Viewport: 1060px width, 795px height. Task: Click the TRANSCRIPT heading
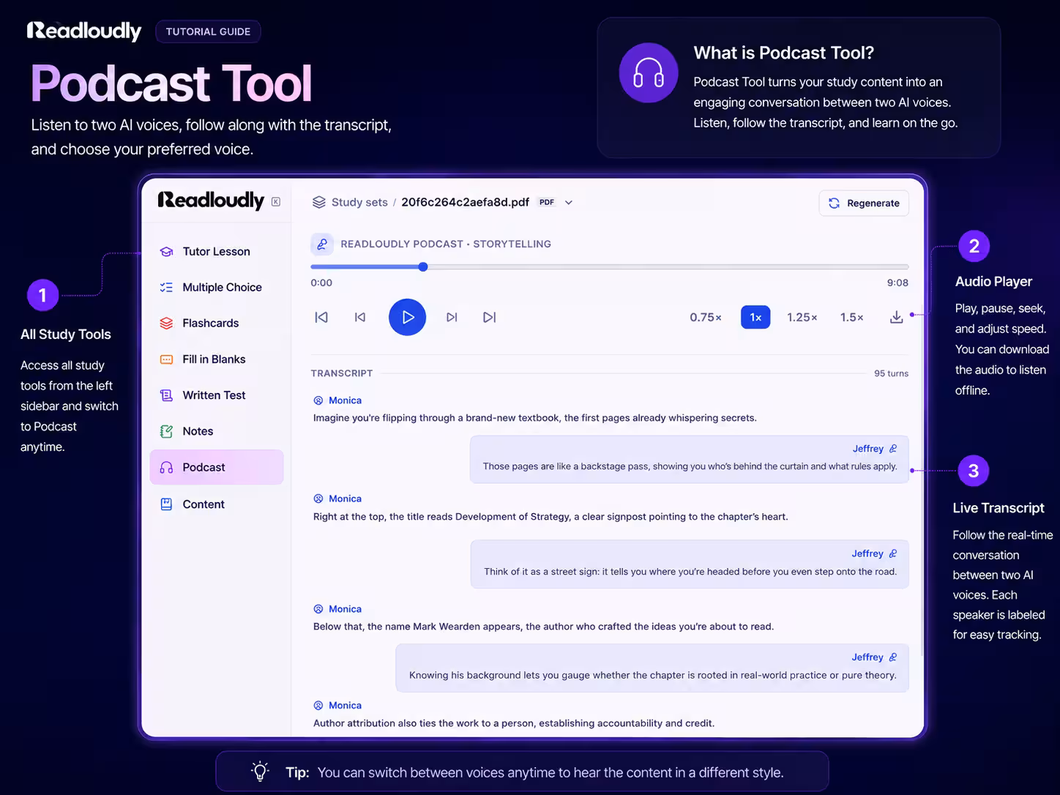342,373
